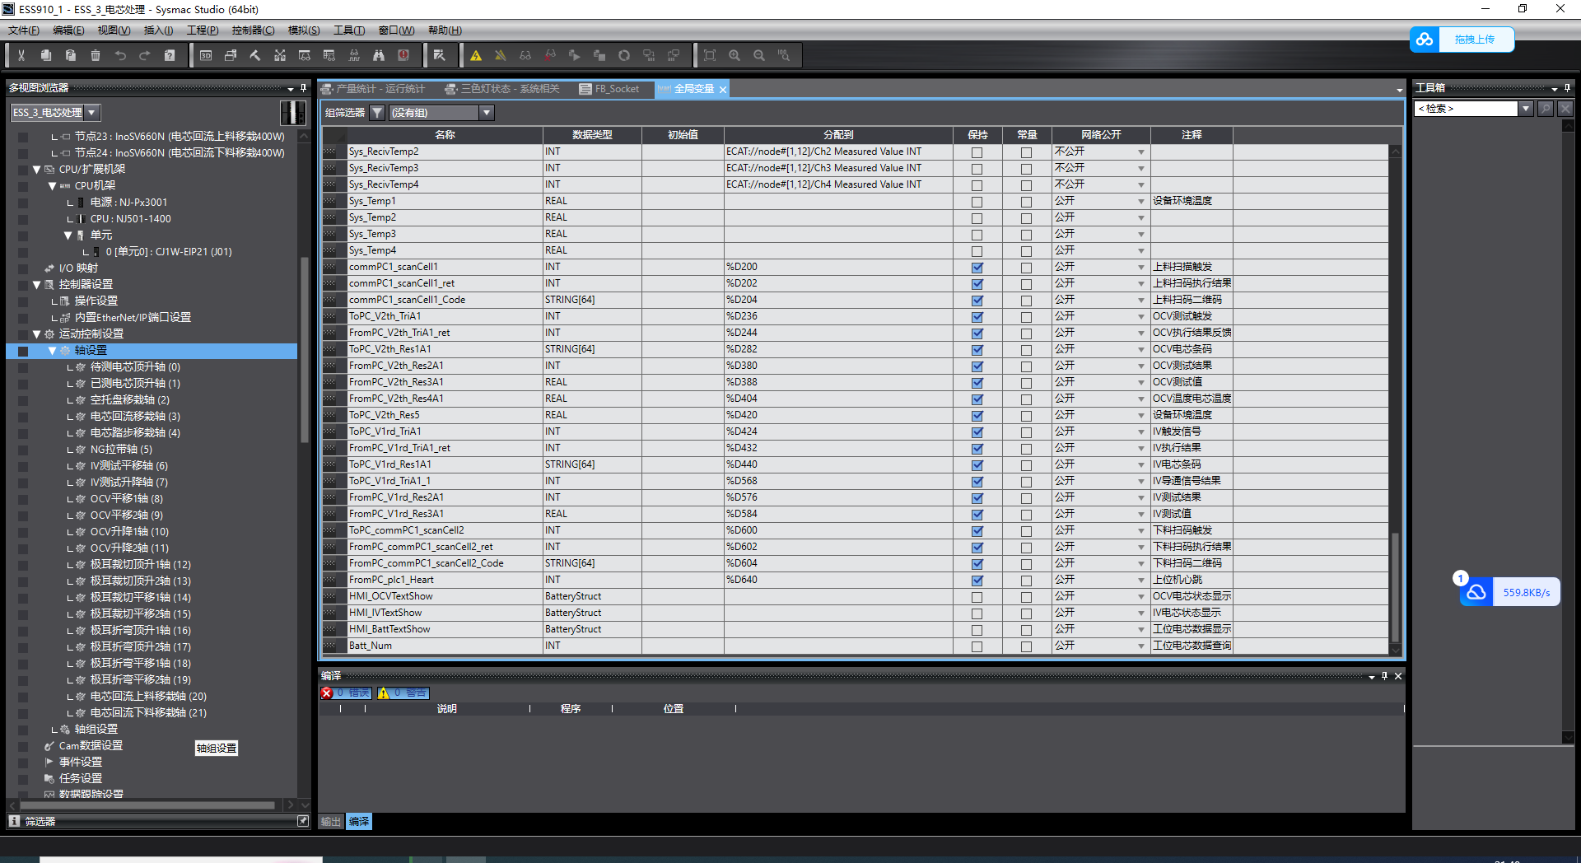1581x863 pixels.
Task: Toggle Constant checkbox for FromPC_plc1_Heart
Action: tap(1026, 581)
